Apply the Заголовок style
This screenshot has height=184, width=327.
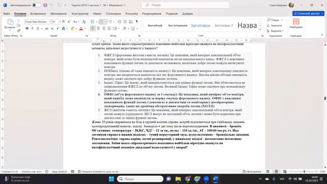point(200,26)
